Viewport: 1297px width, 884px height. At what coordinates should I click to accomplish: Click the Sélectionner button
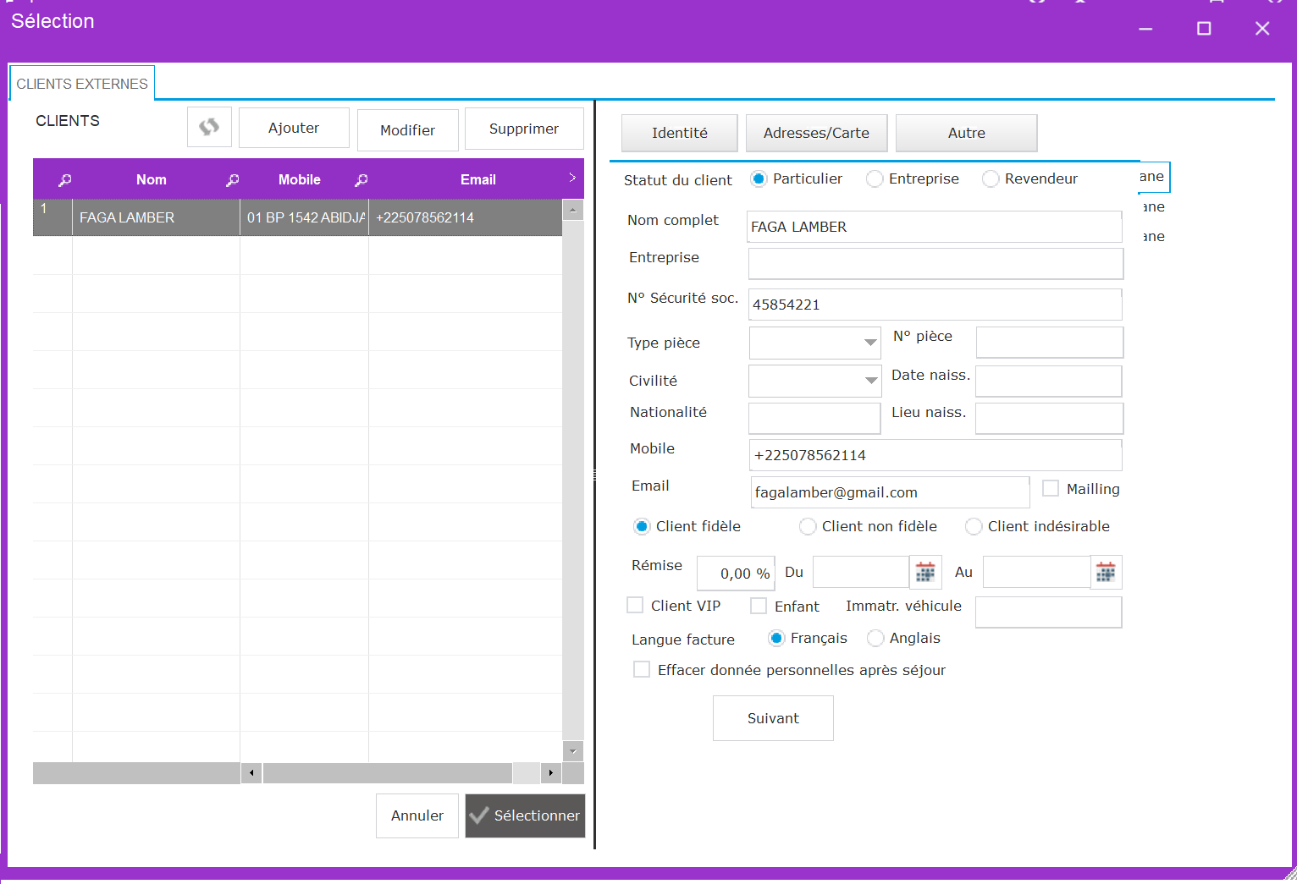tap(525, 815)
